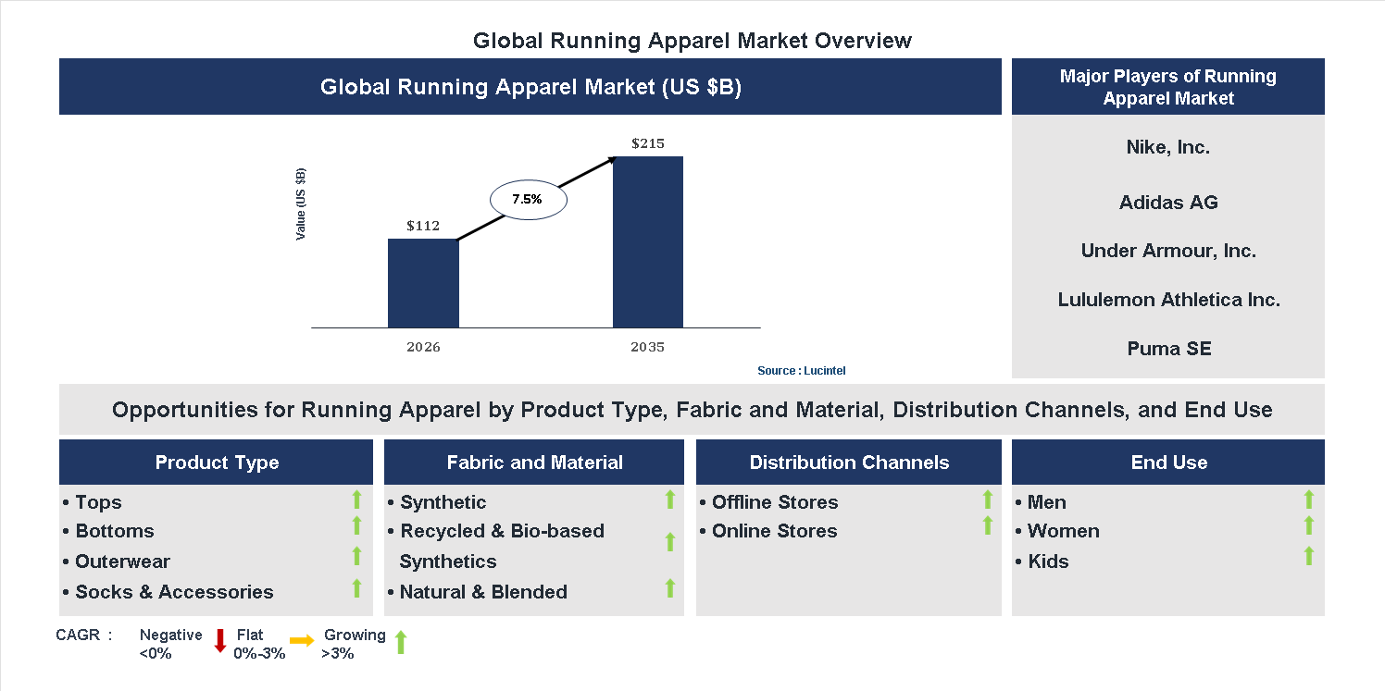Image resolution: width=1385 pixels, height=691 pixels.
Task: Select the growth arrow beside Synthetic
Action: 670,500
